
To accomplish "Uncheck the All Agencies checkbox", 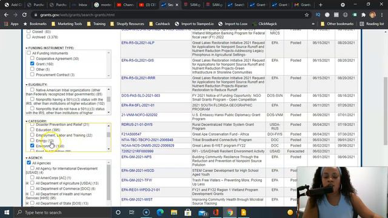I will 28,163.
